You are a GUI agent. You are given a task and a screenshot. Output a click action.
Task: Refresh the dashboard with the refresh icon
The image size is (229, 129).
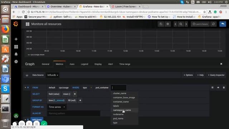point(213,24)
